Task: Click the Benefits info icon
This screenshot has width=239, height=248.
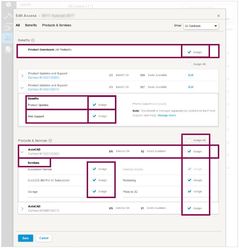Action: coord(33,40)
